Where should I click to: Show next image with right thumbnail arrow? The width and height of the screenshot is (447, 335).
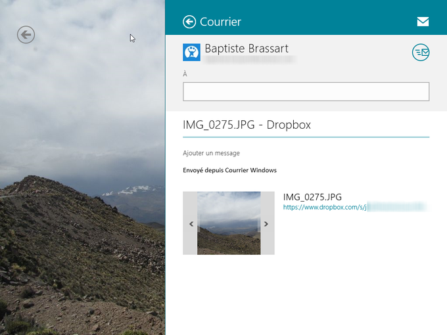266,224
